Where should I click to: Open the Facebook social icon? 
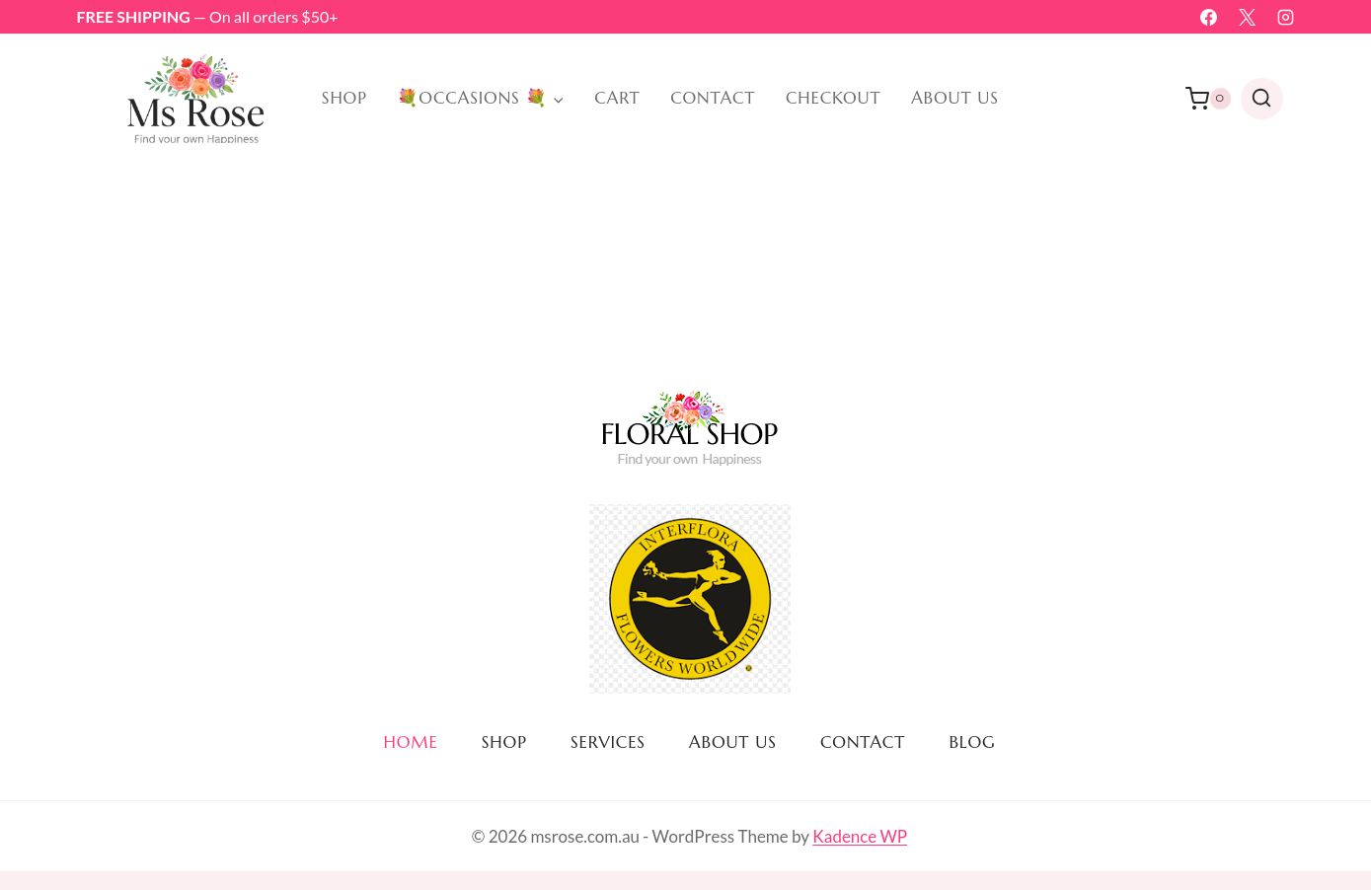1208,17
